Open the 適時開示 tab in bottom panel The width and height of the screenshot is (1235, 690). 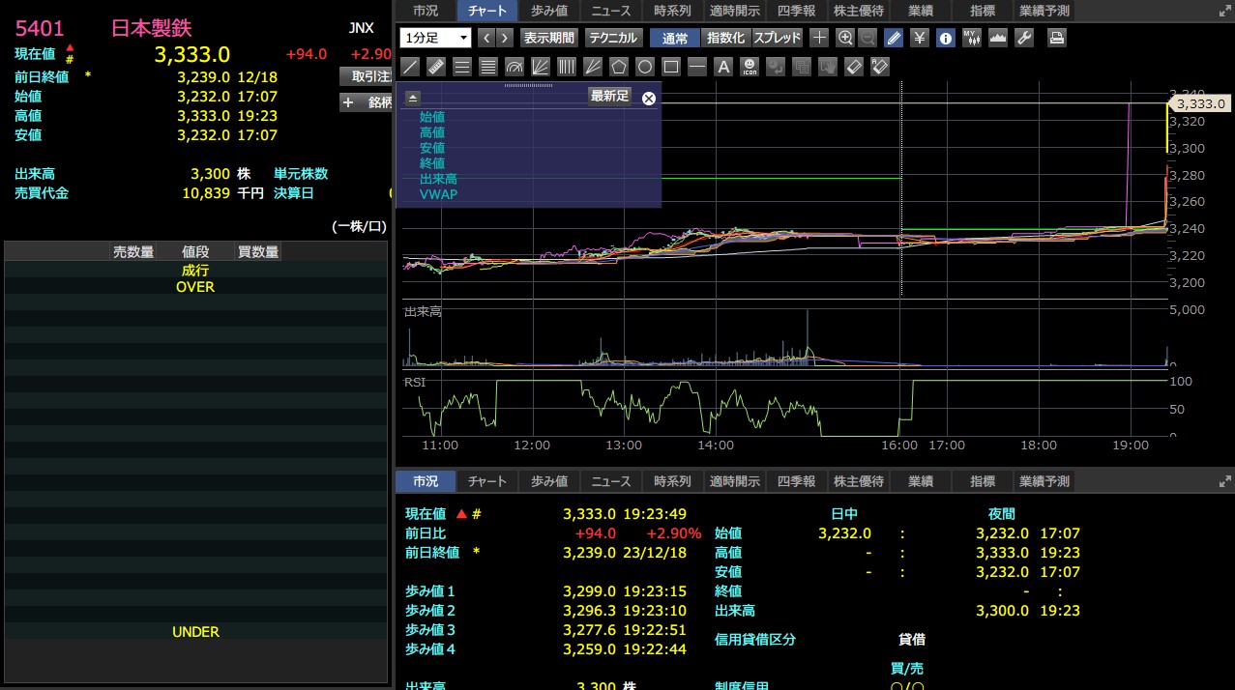[x=735, y=480]
